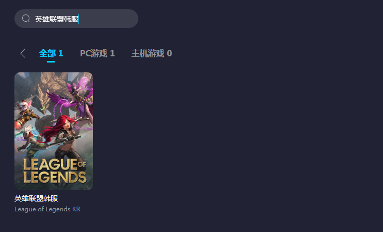The image size is (383, 232).
Task: Click the small furry yordle with cannon
Action: click(26, 113)
